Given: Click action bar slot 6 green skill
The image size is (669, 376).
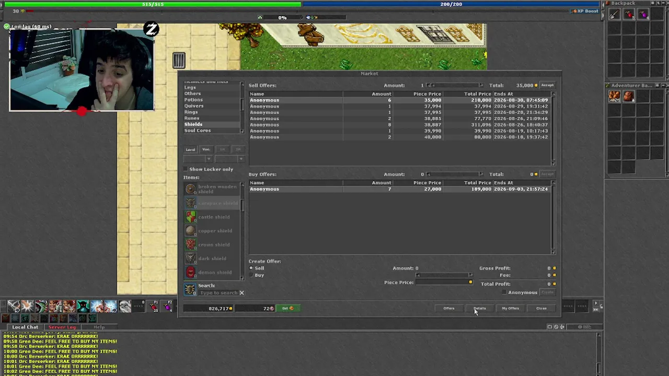Looking at the screenshot, I should point(83,307).
